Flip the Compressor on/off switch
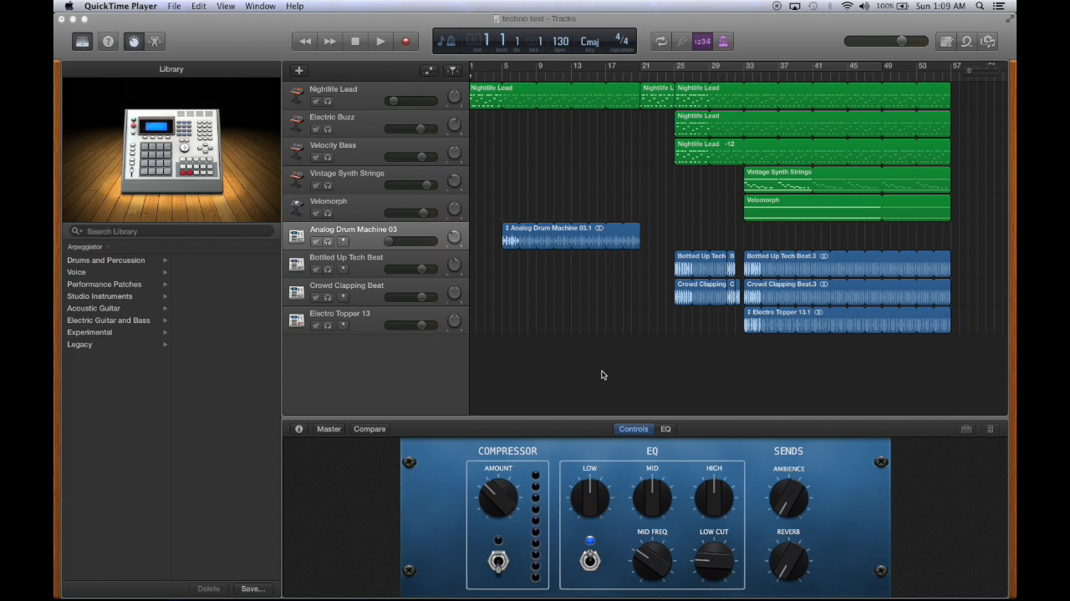Viewport: 1070px width, 601px height. point(498,562)
